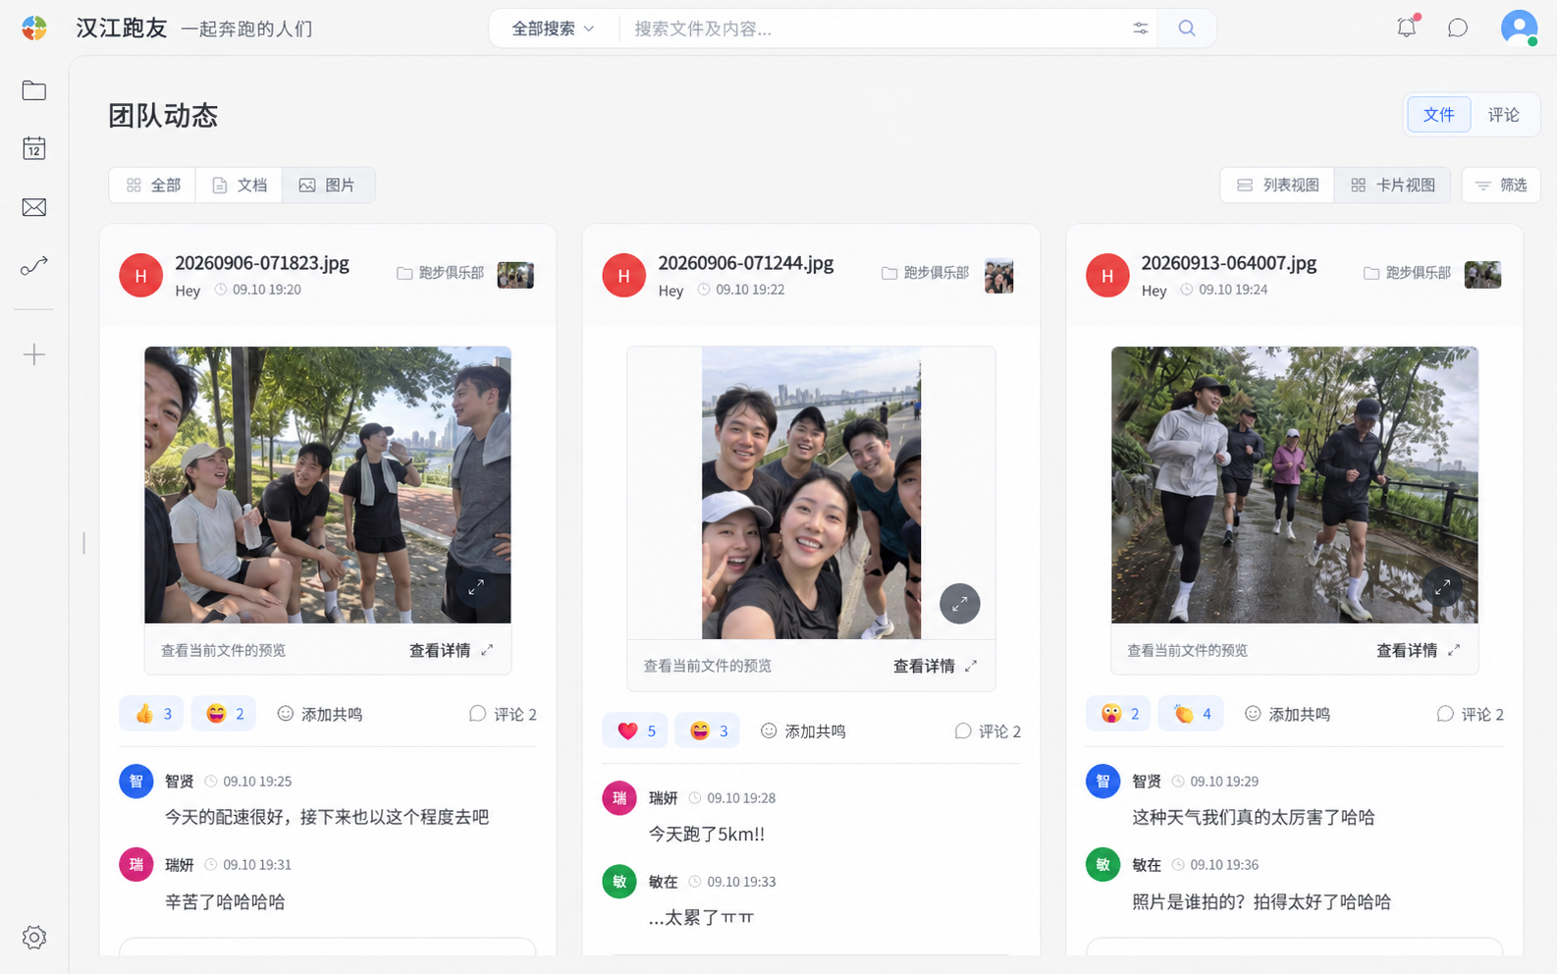Click the 汉江跑友 app logo
This screenshot has width=1557, height=974.
pos(34,28)
